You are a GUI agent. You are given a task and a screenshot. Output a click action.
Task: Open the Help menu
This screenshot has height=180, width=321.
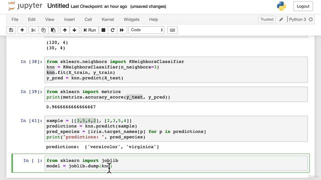153,19
